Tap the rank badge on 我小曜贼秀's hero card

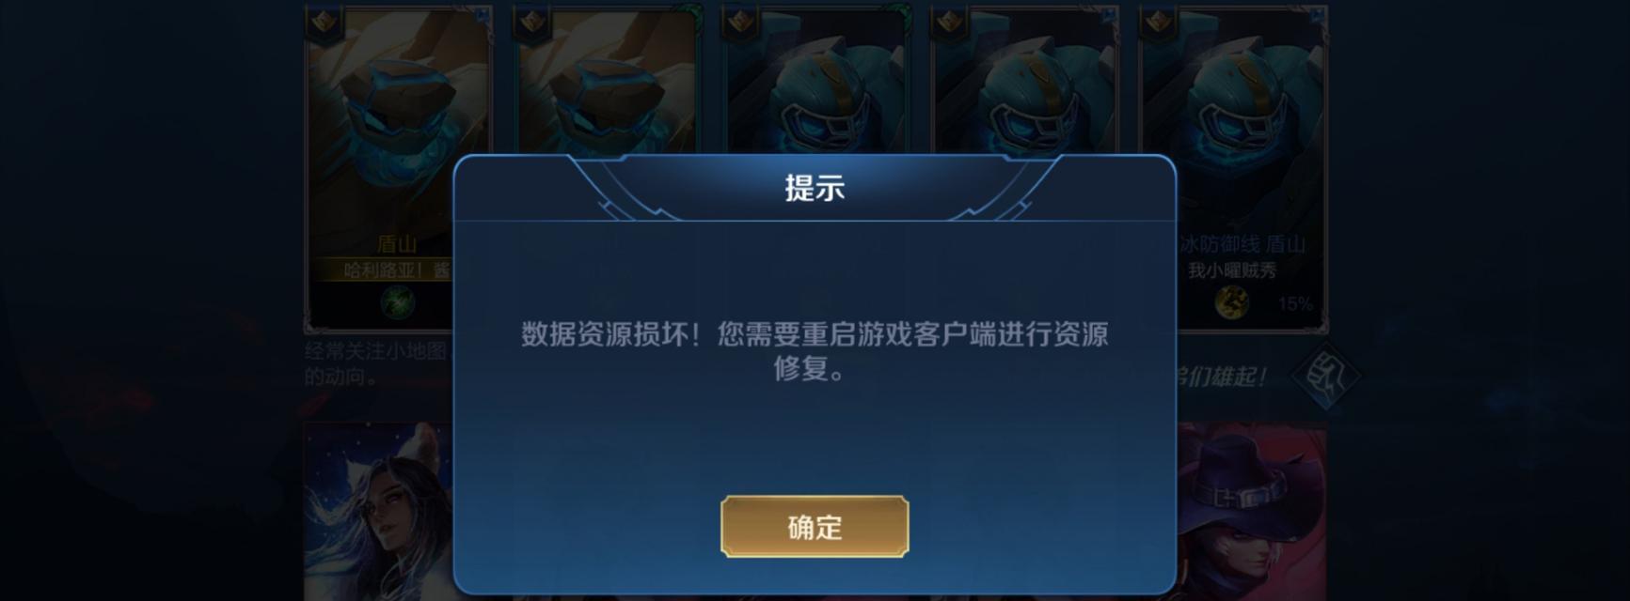[1158, 24]
